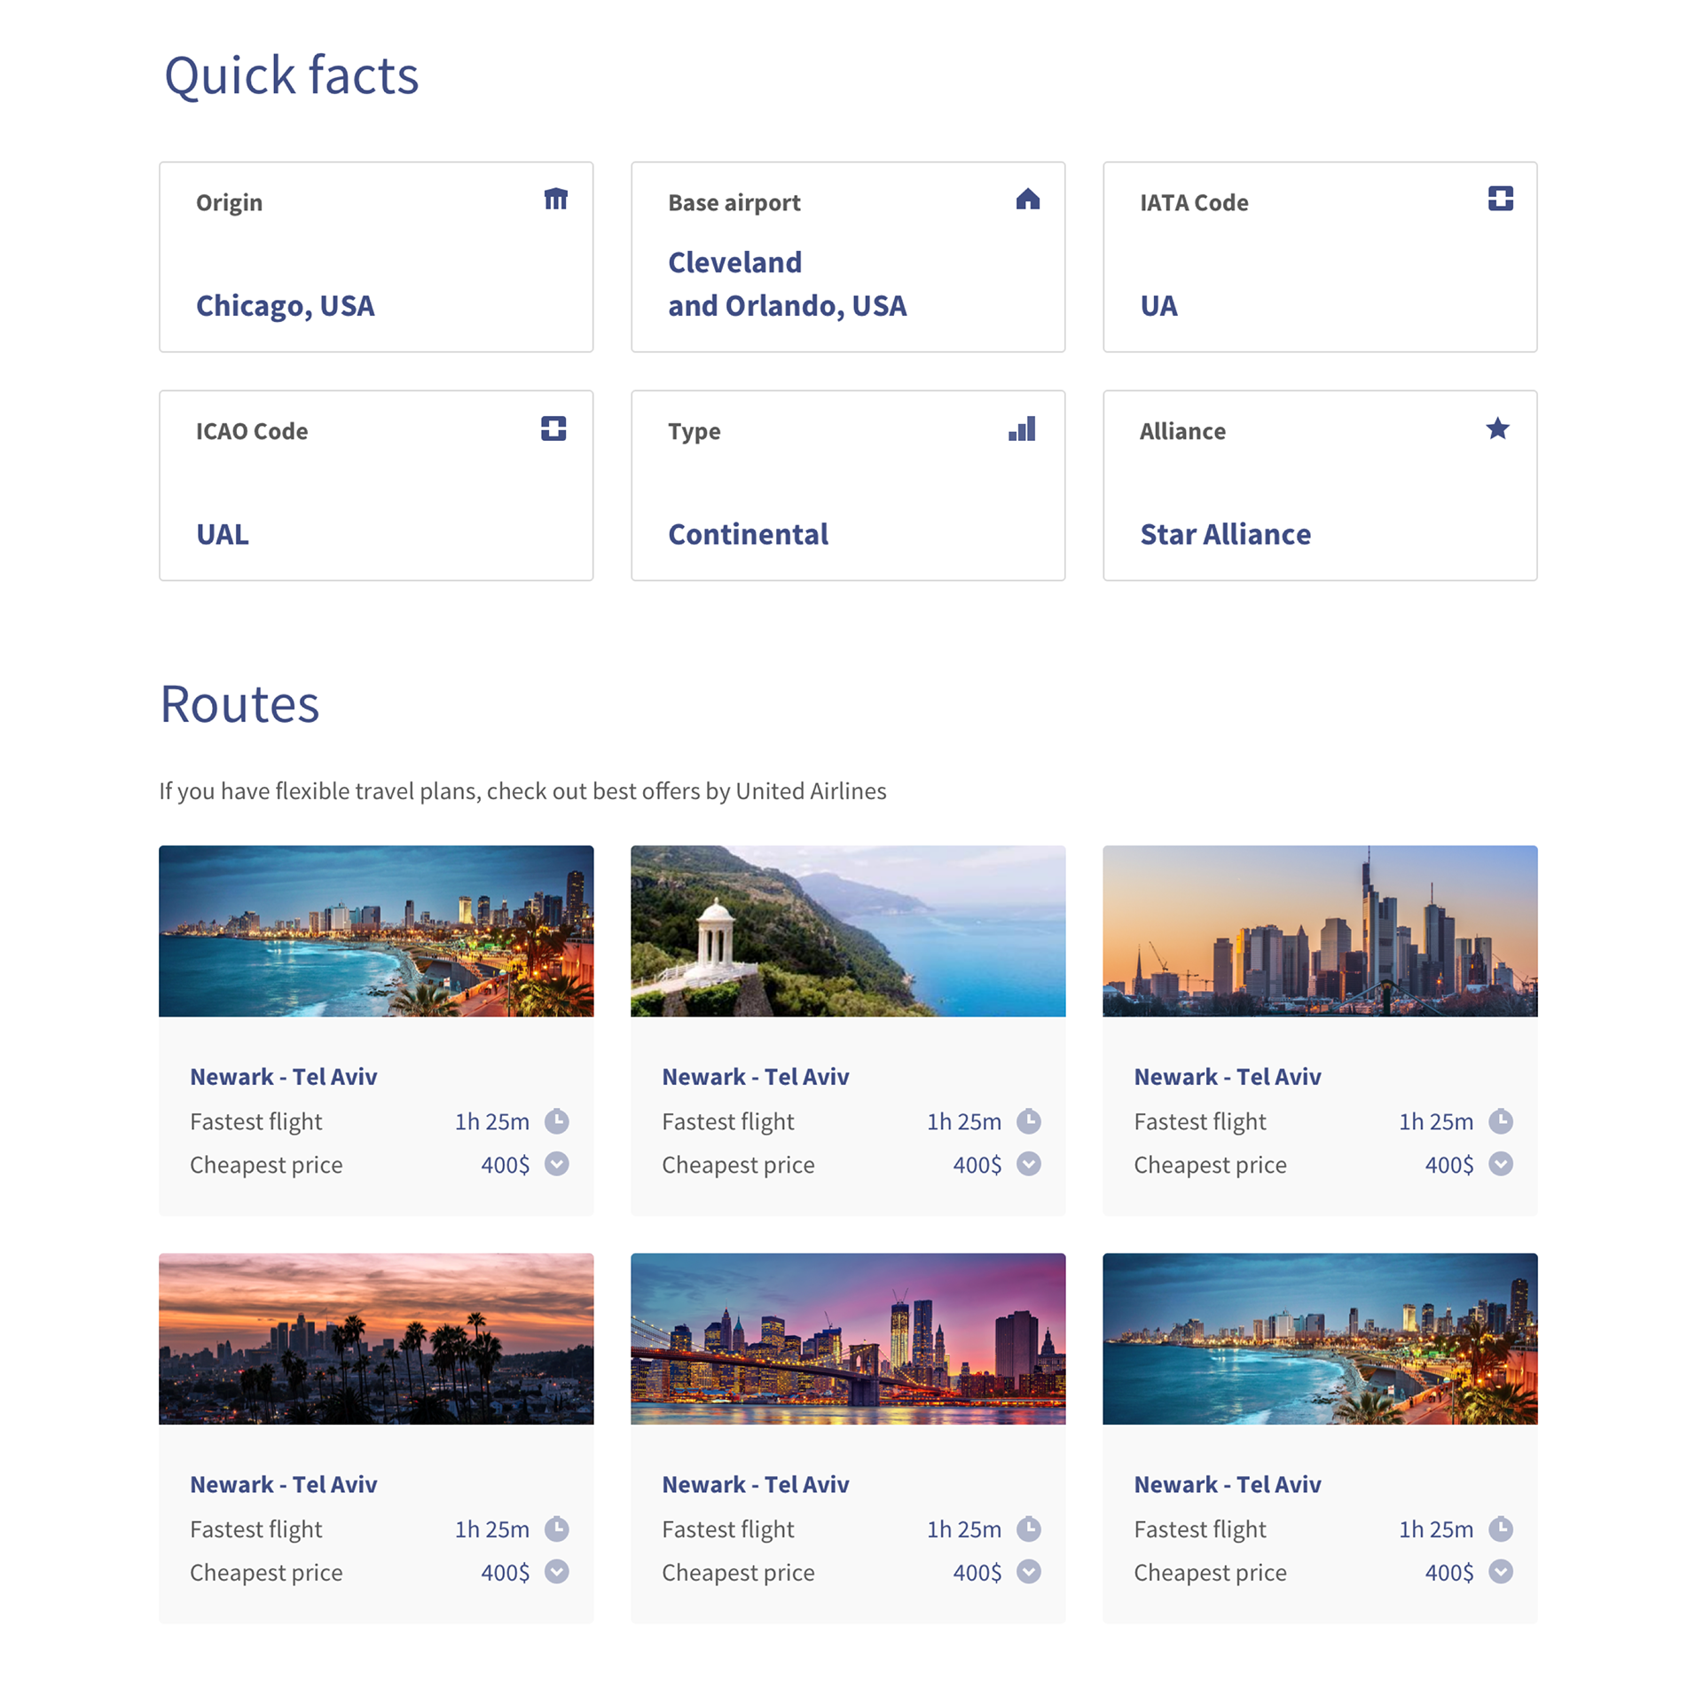Click the clock icon on the last route card

click(1500, 1529)
